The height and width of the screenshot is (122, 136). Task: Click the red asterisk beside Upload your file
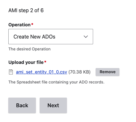(x=45, y=62)
